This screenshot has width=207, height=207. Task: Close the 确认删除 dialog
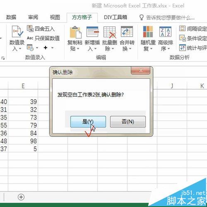click(140, 70)
